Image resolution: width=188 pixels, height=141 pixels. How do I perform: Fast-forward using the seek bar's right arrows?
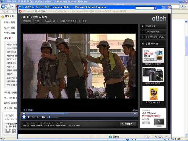135,113
